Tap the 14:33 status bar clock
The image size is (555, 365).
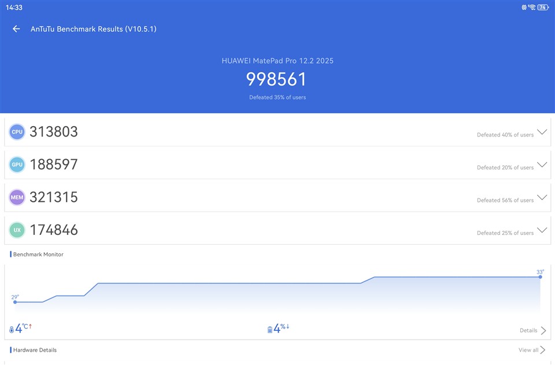click(14, 8)
